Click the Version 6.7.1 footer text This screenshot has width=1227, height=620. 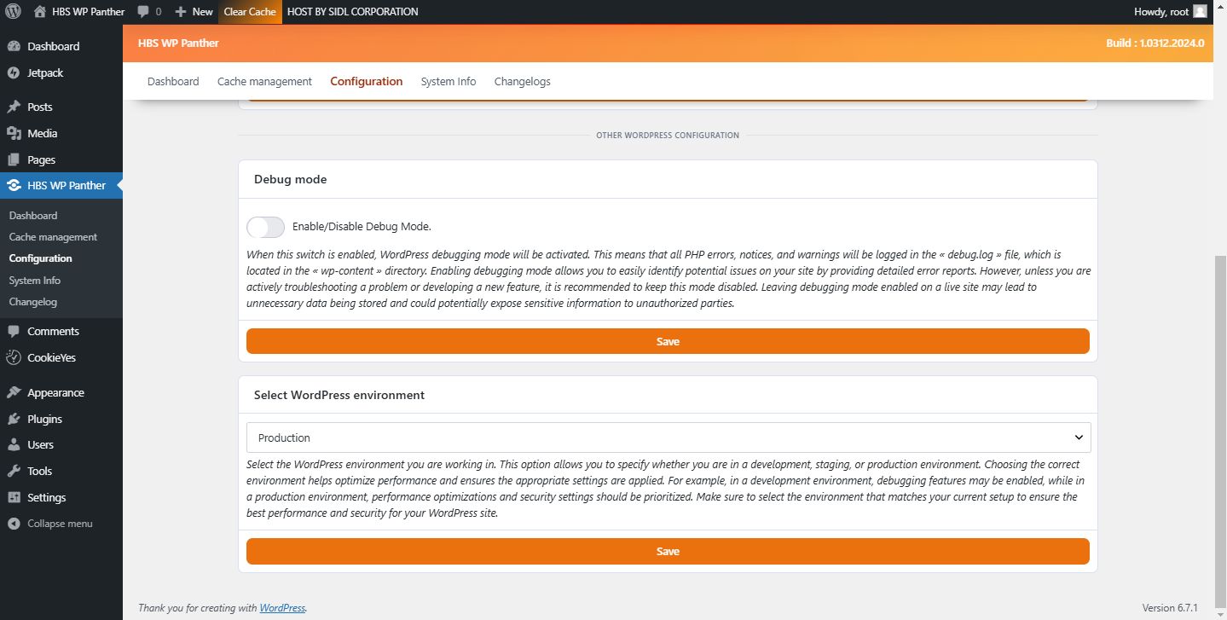click(x=1170, y=608)
